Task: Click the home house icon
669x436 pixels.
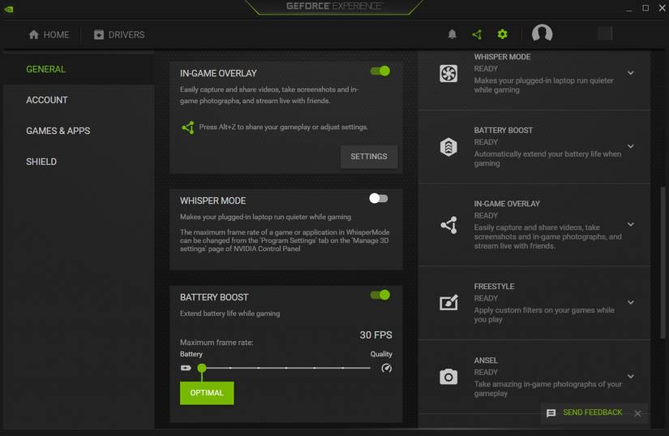Action: coord(34,35)
